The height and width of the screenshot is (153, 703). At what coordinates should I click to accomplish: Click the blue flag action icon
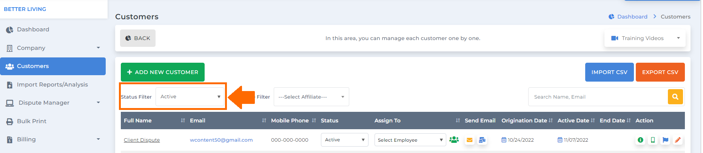point(665,140)
